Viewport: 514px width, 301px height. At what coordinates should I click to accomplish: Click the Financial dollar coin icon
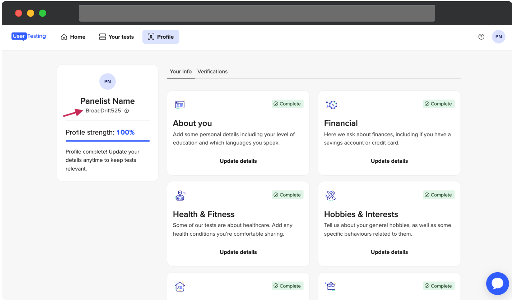331,104
